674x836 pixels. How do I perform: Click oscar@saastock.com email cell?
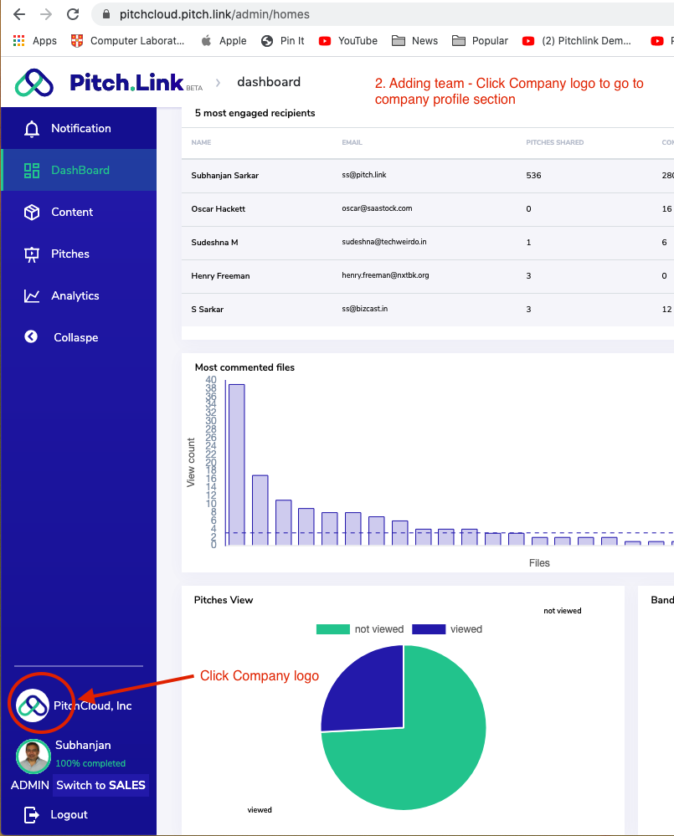tap(377, 208)
